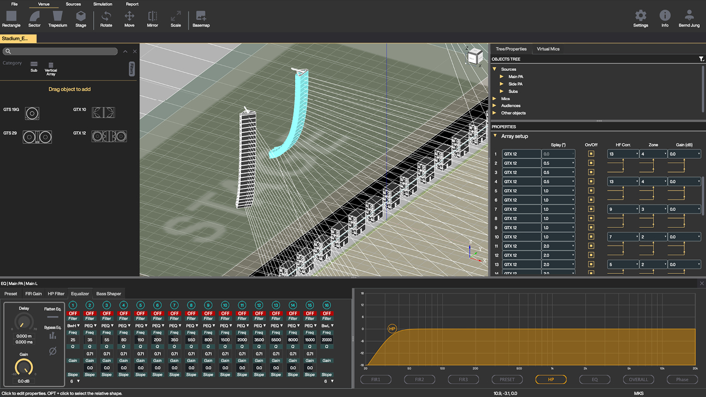
Task: Enable EQ filter 9 OFF button
Action: pyautogui.click(x=208, y=313)
